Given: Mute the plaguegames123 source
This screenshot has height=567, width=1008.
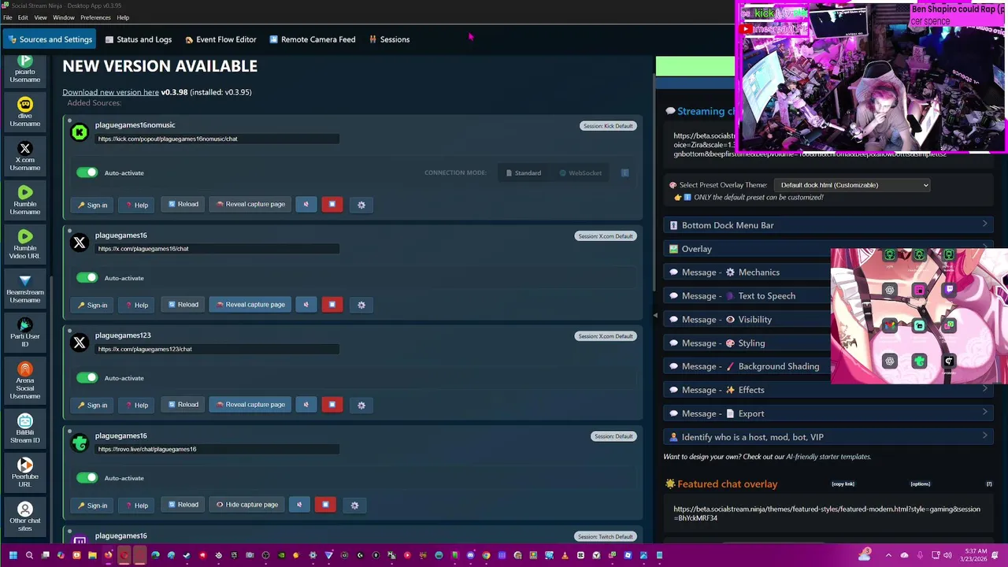Looking at the screenshot, I should point(306,405).
